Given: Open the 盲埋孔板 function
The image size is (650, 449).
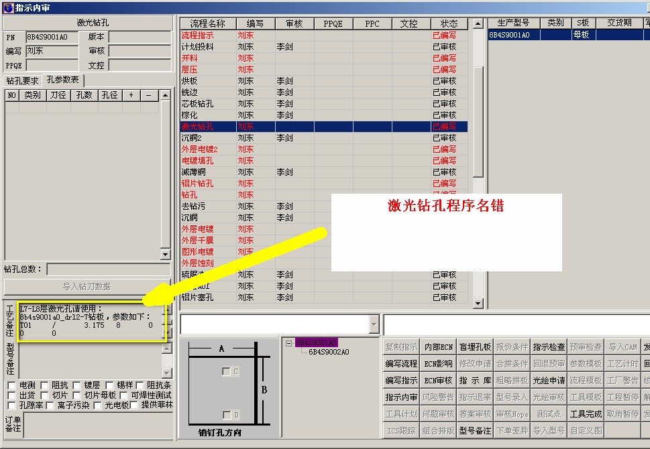Looking at the screenshot, I should tap(475, 347).
